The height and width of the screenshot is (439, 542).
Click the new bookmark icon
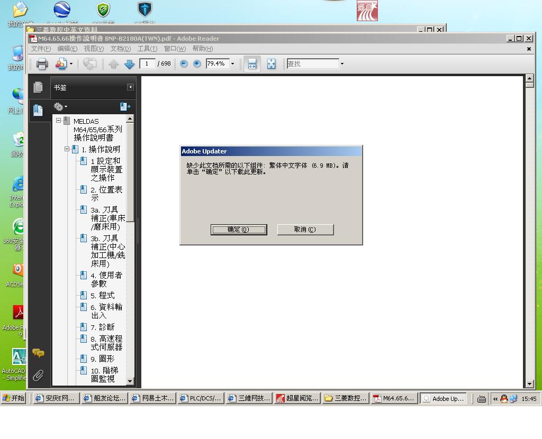tap(125, 106)
